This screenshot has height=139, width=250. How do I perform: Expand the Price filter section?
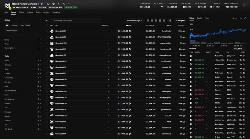click(x=23, y=44)
